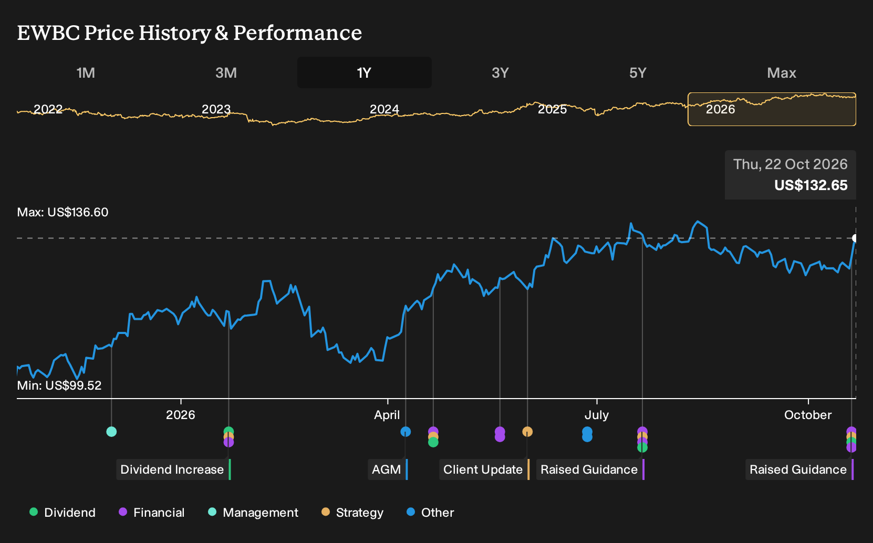This screenshot has width=873, height=543.
Task: Open the Client Update event label
Action: coord(484,469)
